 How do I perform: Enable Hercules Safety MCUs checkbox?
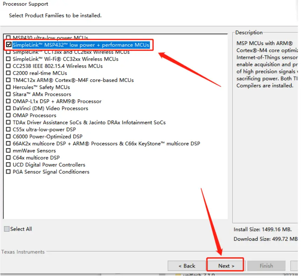(x=8, y=87)
